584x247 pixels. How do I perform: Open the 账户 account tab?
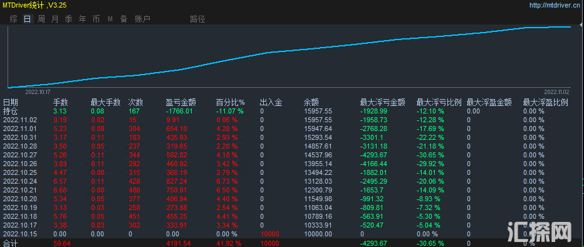click(142, 19)
